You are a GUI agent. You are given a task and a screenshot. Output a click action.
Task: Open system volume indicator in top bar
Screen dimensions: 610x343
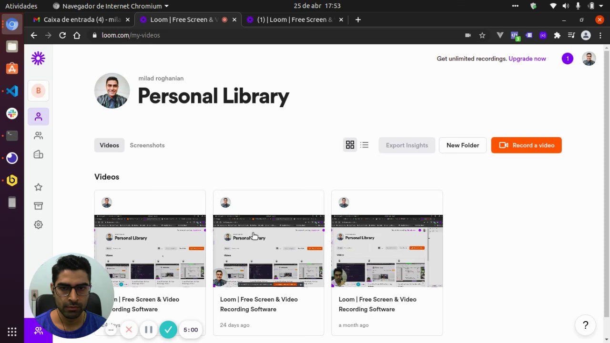click(566, 6)
